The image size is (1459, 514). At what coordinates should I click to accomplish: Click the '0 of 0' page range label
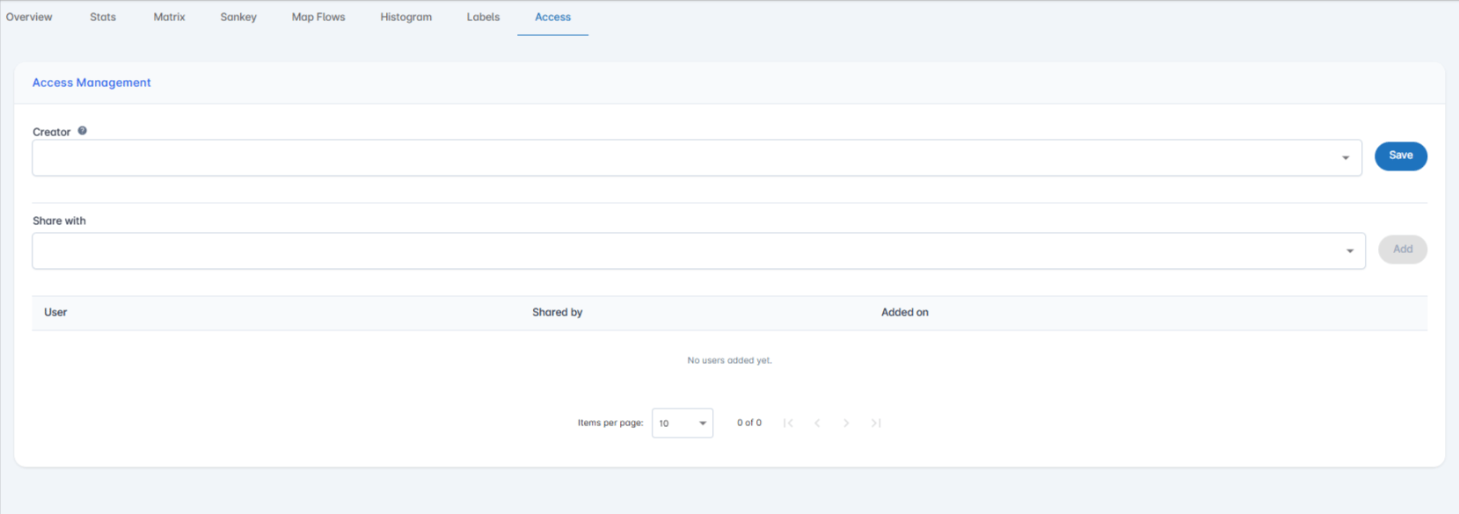point(749,423)
